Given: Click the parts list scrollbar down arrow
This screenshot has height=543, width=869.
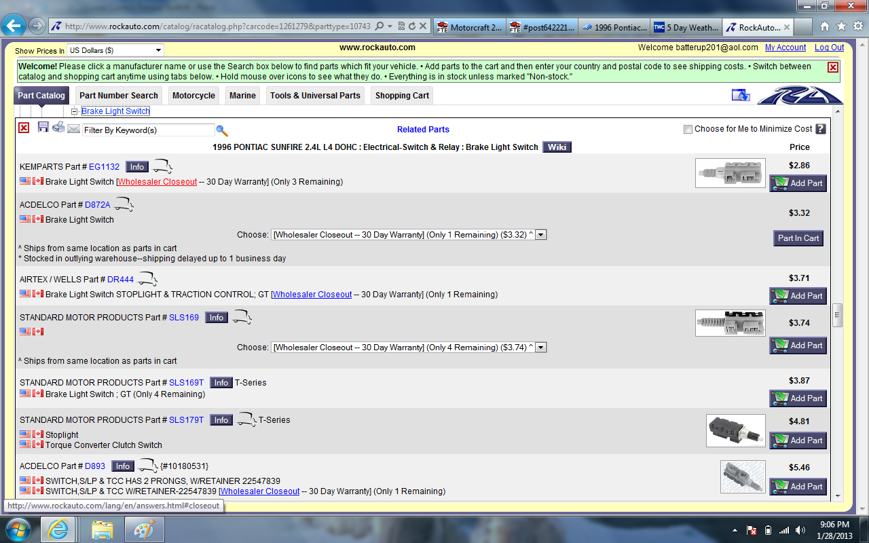Looking at the screenshot, I should (838, 495).
